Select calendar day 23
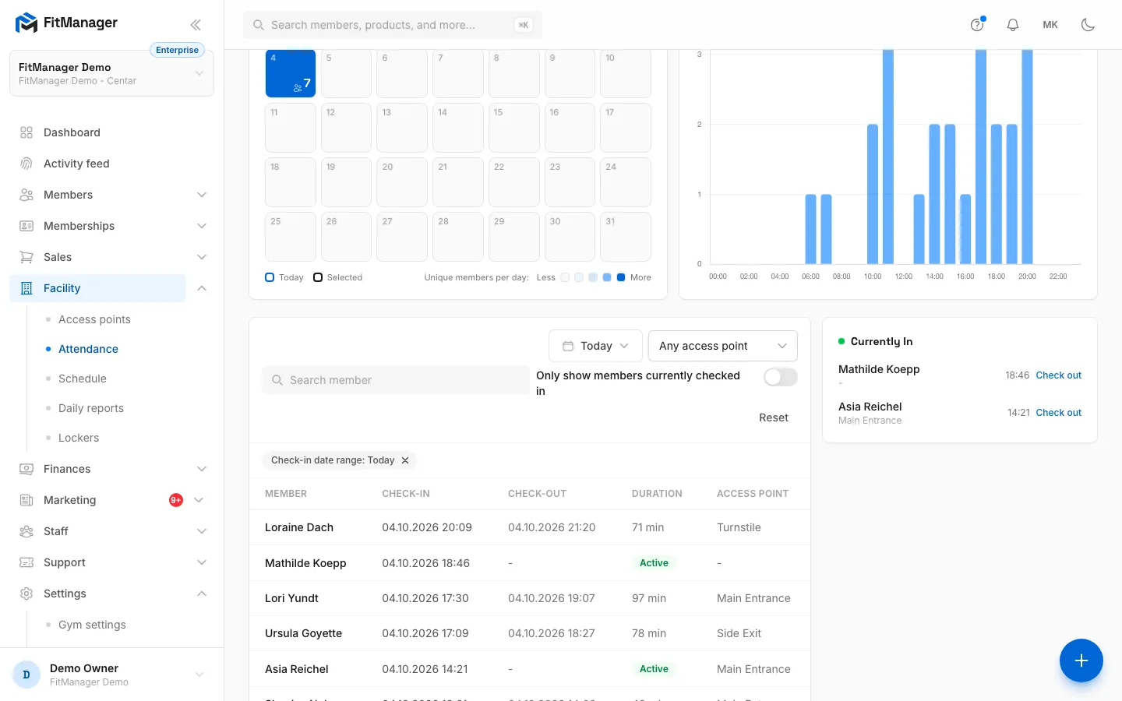This screenshot has width=1122, height=701. coord(570,182)
